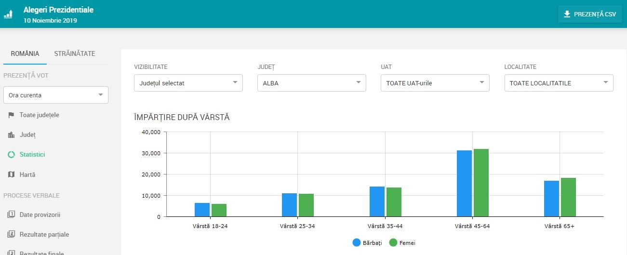Screen dimensions: 627x255
Task: Click the green Statistici circle icon
Action: point(11,155)
